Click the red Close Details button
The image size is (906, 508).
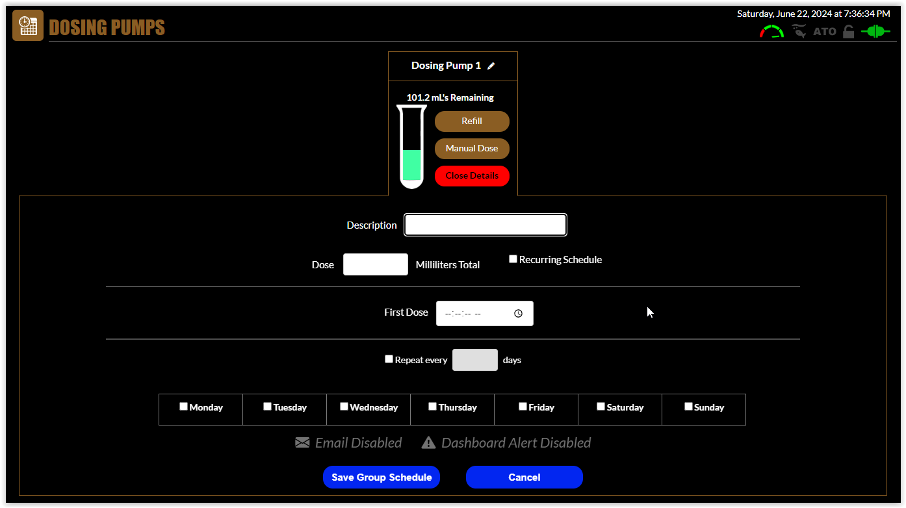tap(472, 176)
